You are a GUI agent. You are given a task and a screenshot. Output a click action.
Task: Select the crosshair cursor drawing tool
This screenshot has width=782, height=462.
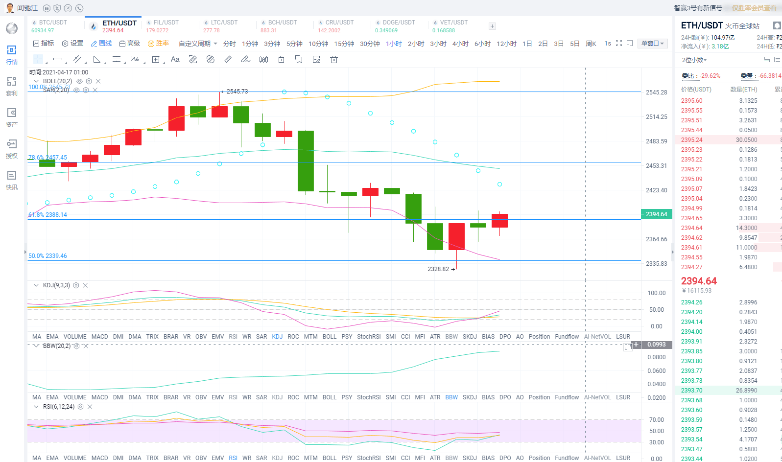38,59
